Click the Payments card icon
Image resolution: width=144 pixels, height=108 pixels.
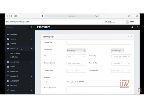click(x=8, y=76)
